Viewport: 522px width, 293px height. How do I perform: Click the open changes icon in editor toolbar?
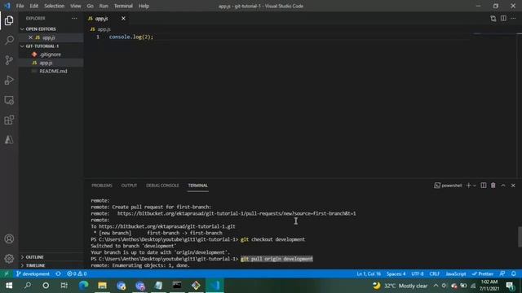coord(493,19)
